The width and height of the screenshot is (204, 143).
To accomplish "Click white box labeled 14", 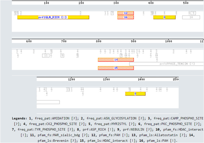I will click(191, 17).
